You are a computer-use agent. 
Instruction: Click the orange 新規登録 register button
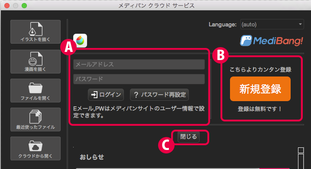click(260, 89)
